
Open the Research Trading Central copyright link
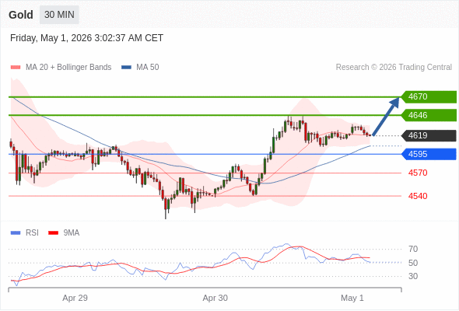tap(394, 68)
